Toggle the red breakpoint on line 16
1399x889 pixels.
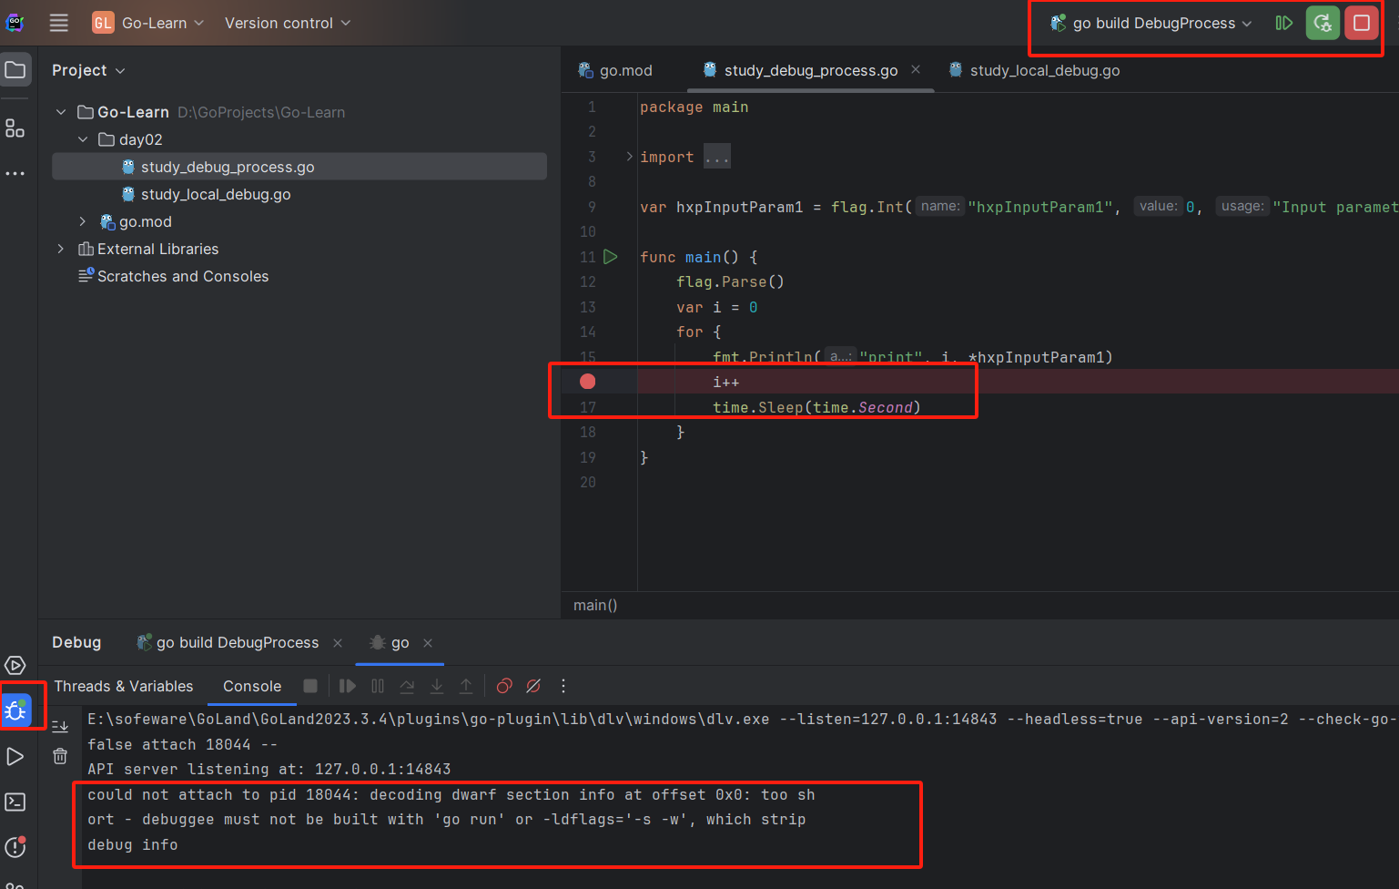click(x=587, y=381)
